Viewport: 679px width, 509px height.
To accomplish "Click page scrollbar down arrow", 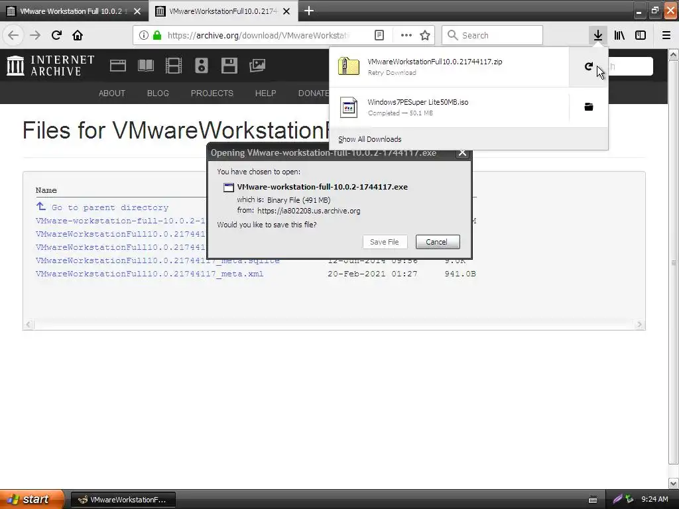I will coord(674,483).
